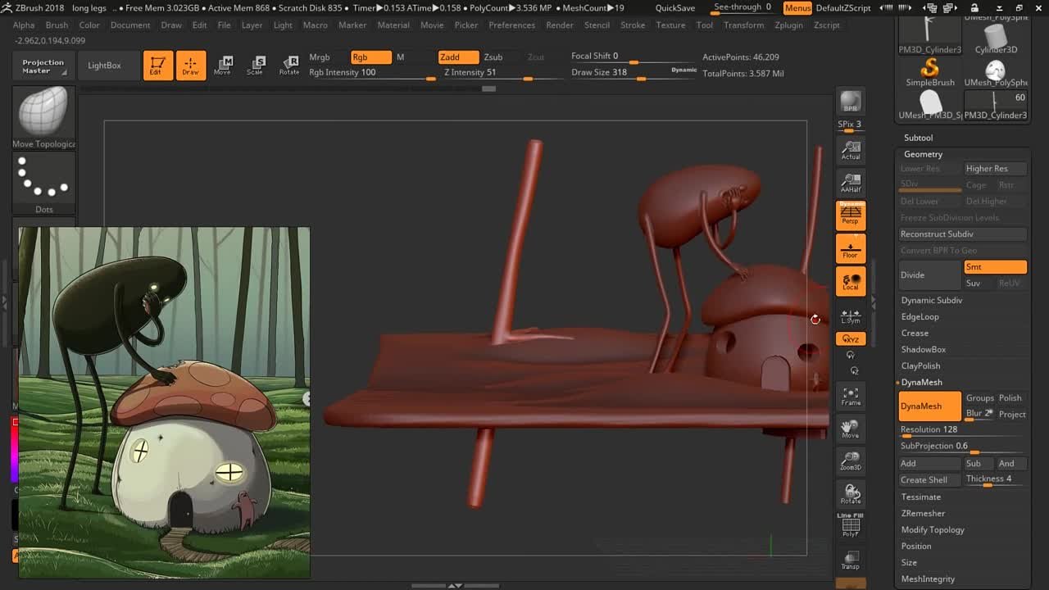The height and width of the screenshot is (590, 1049).
Task: Select DefaultZScript button
Action: [x=843, y=8]
